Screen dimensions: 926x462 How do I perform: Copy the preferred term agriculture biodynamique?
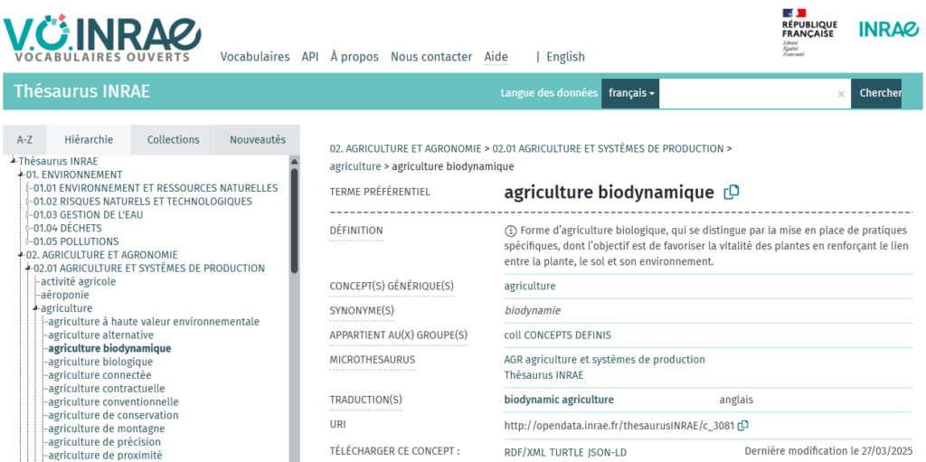[x=732, y=192]
